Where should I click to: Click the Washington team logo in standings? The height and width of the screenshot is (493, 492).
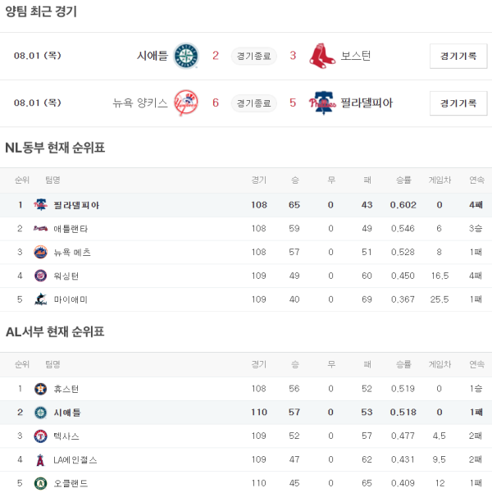(40, 276)
